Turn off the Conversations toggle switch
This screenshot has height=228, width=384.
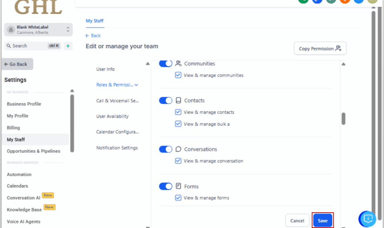[x=165, y=149]
